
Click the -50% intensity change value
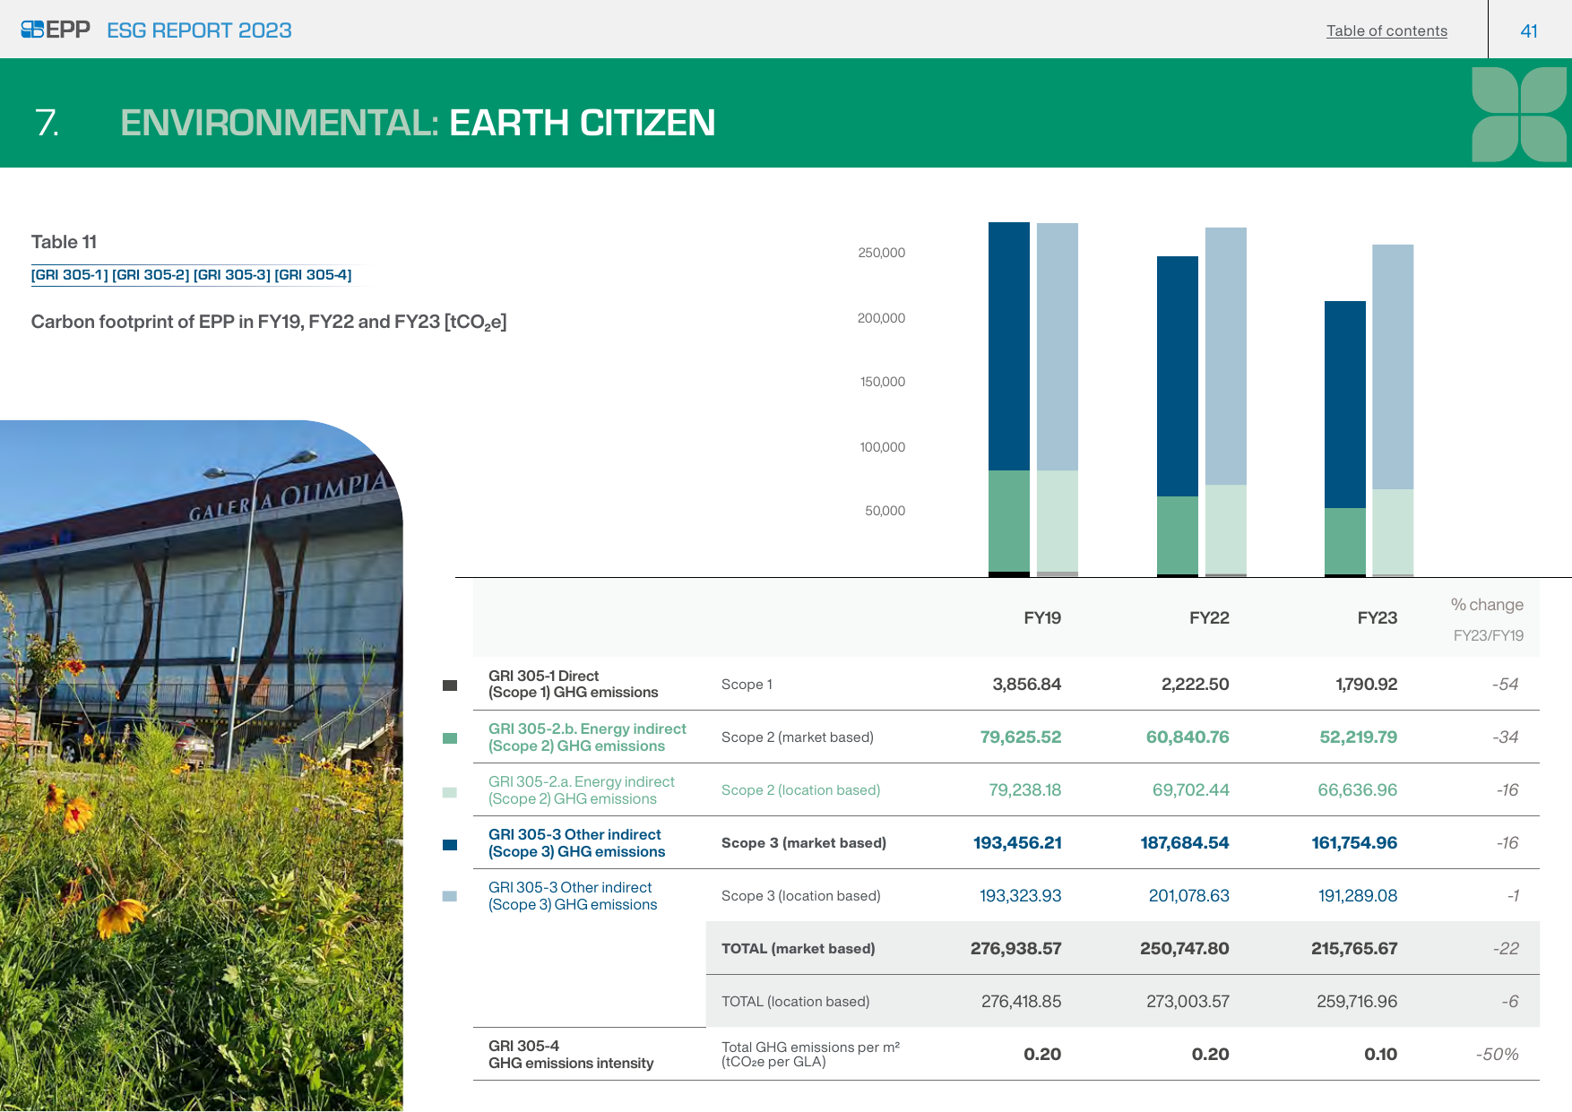pos(1497,1054)
